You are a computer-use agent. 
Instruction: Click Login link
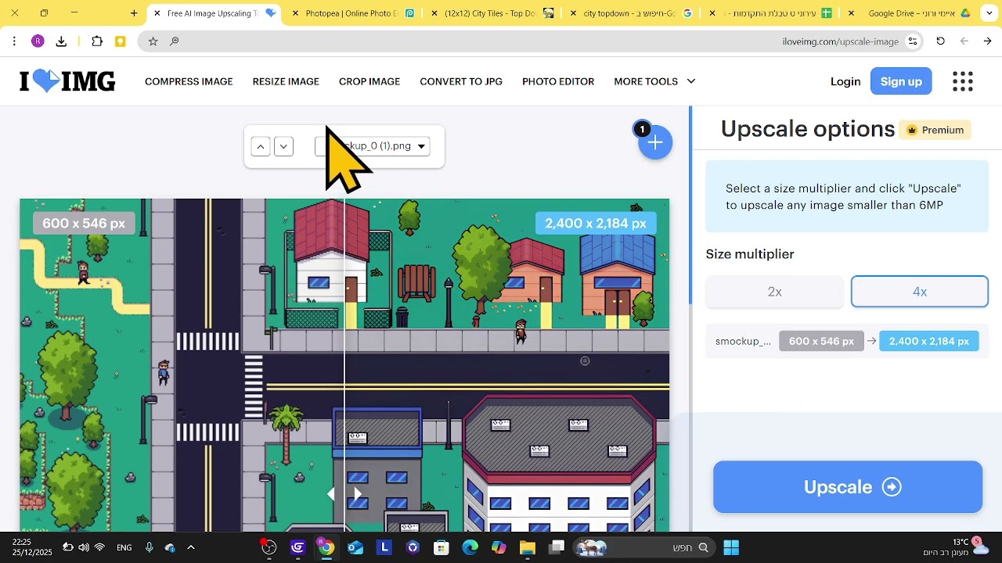[x=845, y=81]
